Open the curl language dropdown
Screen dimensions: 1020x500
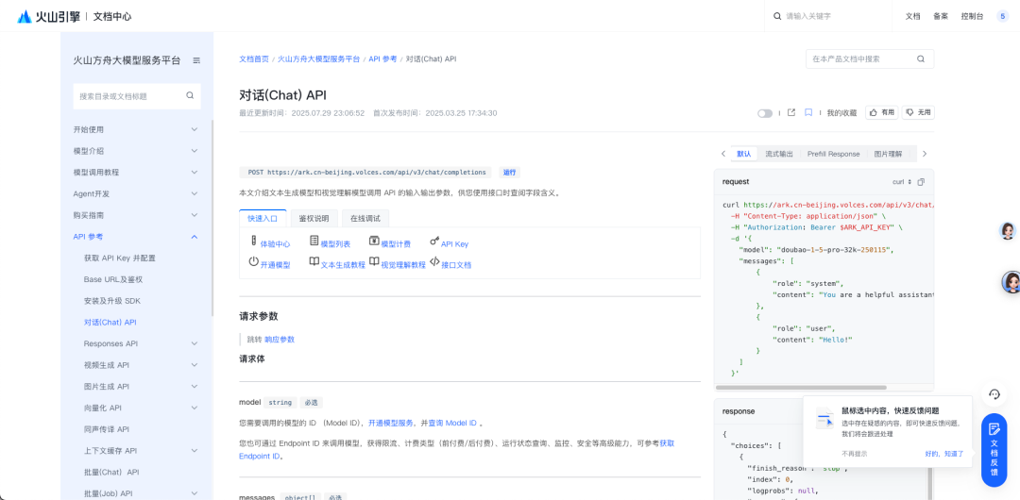tap(902, 182)
